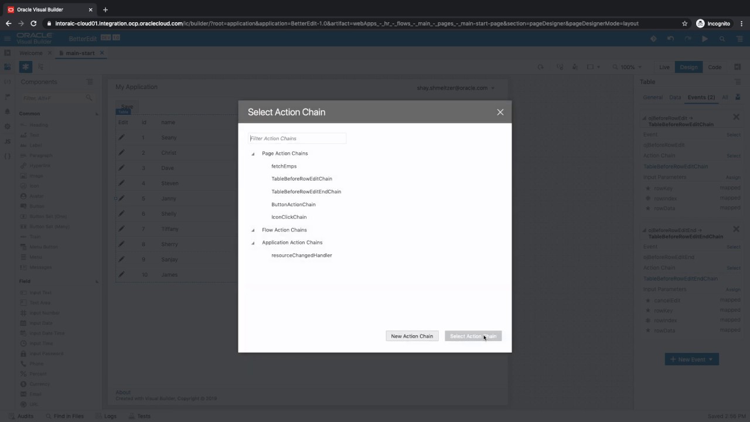Open the All tab of Table
750x422 pixels.
tap(725, 97)
